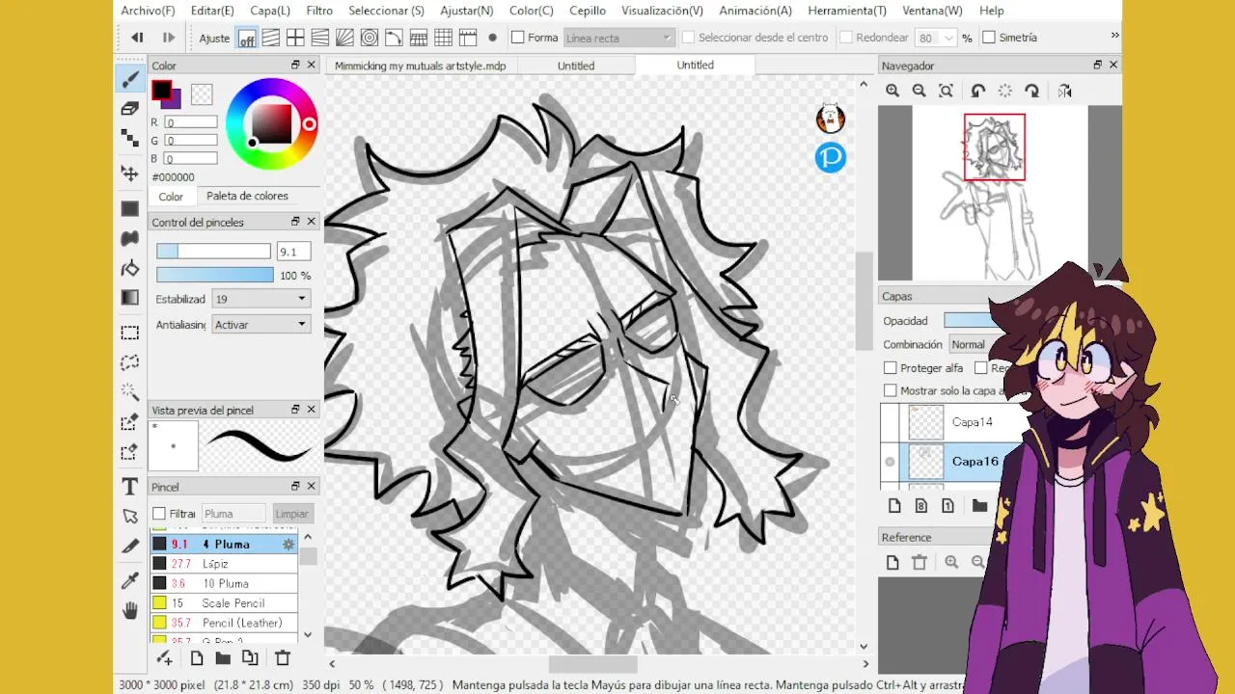
Task: Click the Redo arrow in toolbar
Action: [x=168, y=38]
